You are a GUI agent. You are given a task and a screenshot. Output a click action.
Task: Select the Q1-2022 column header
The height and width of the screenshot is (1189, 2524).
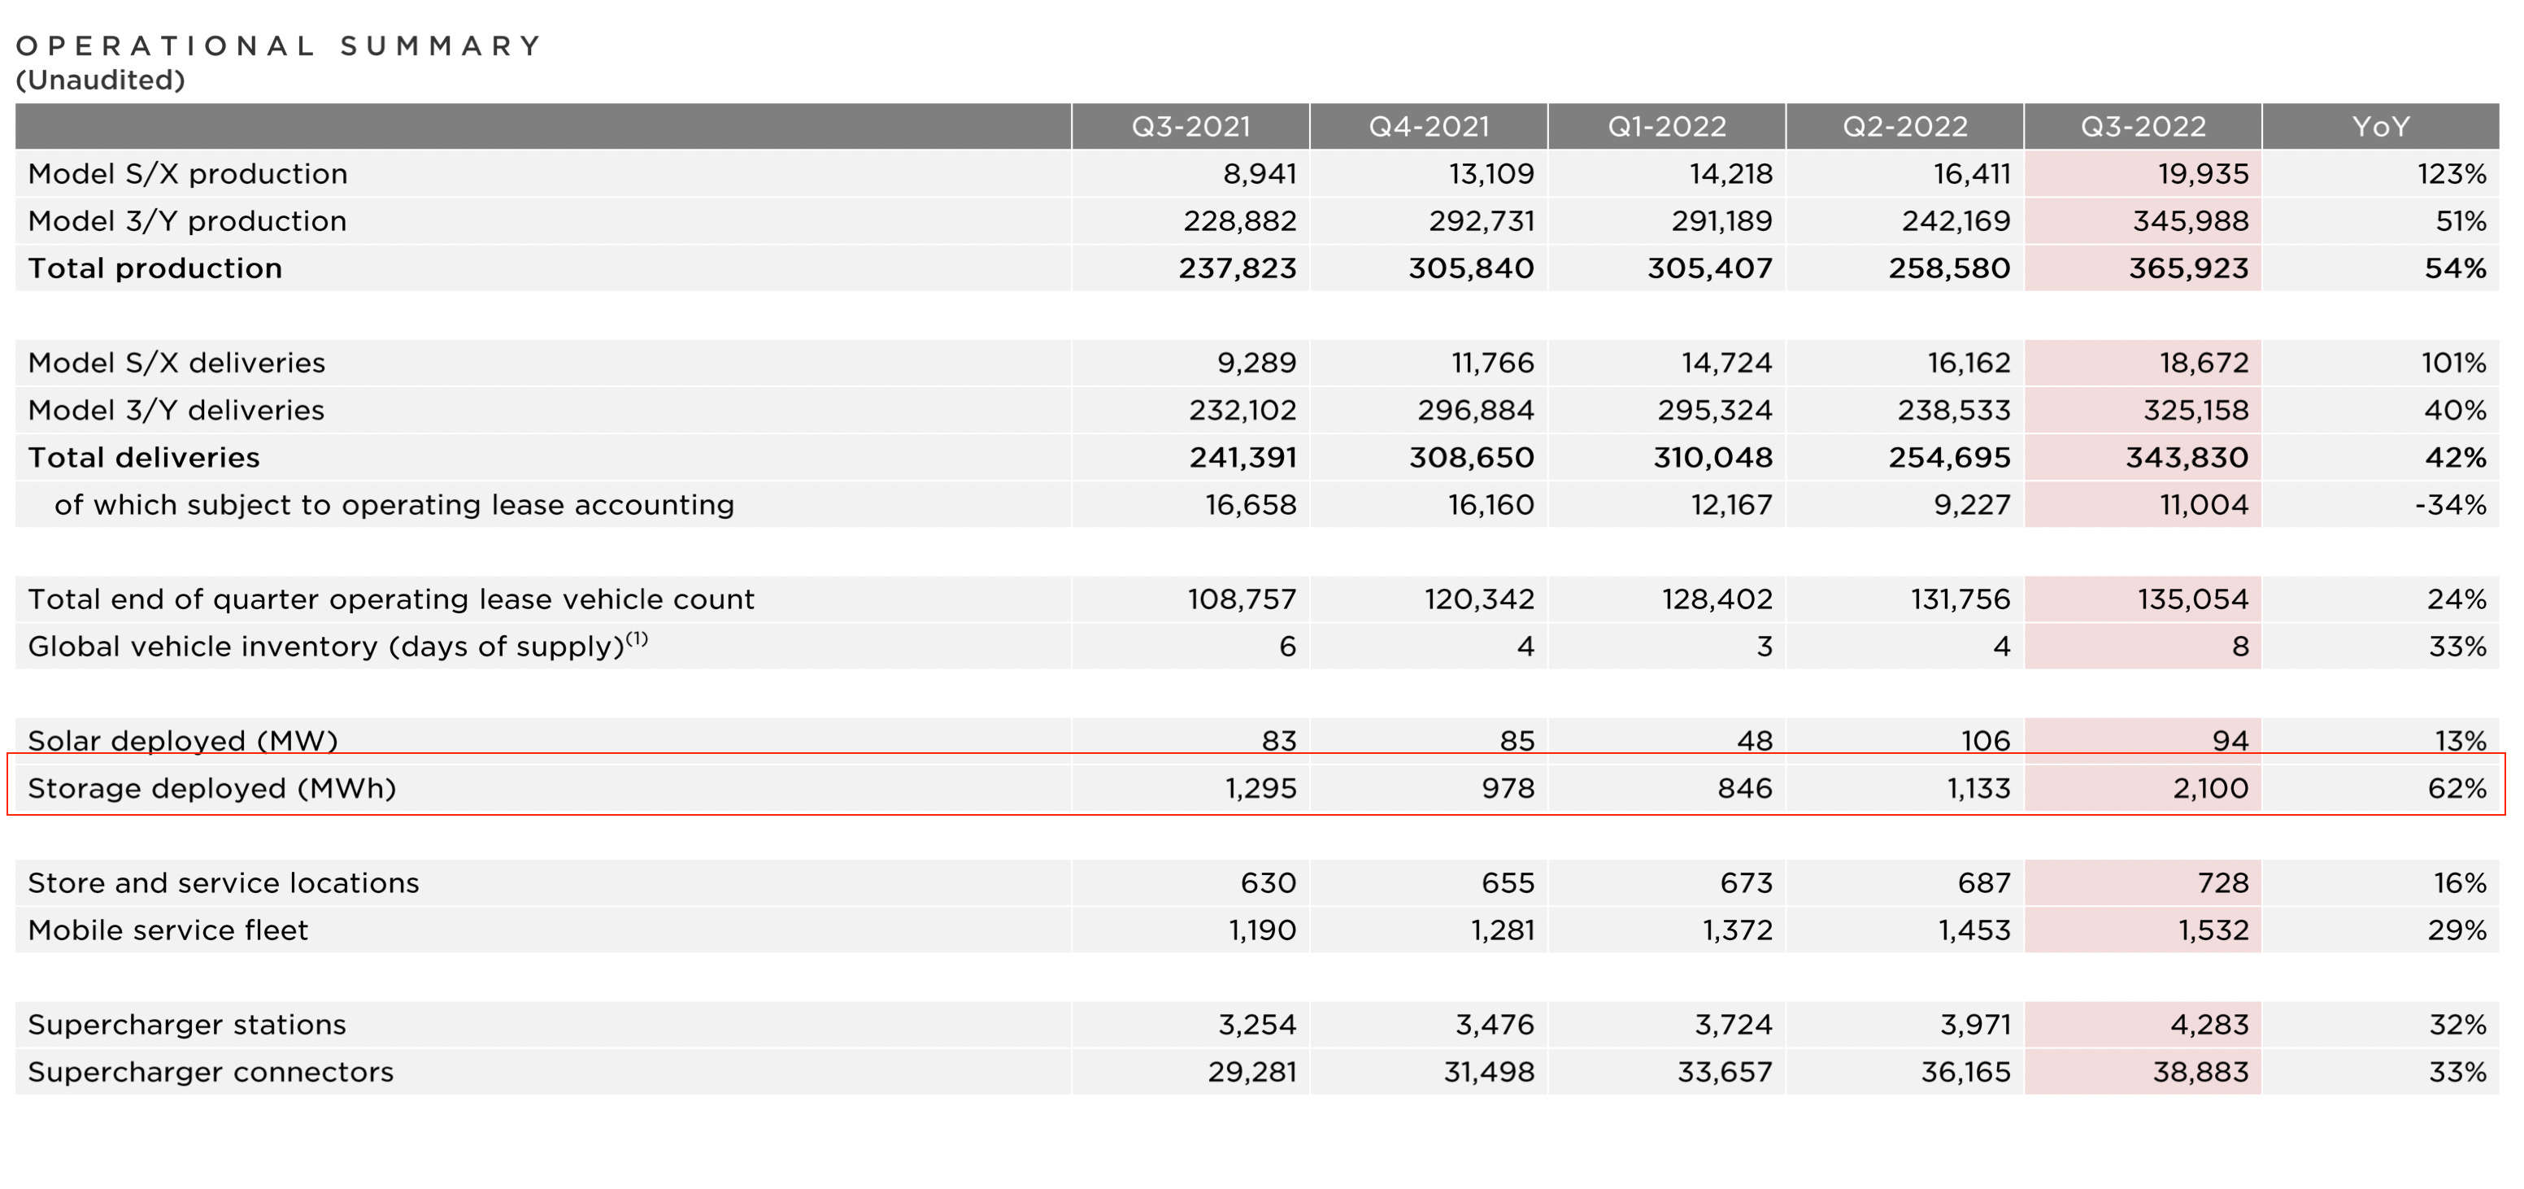pyautogui.click(x=1667, y=126)
